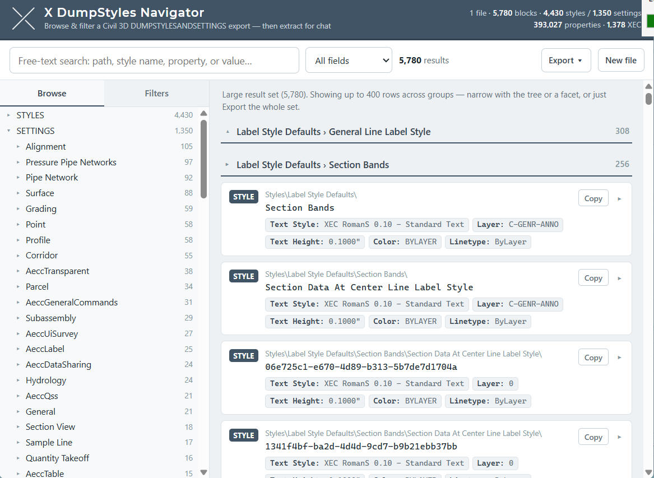
Task: Expand the Pressure Pipe Networks arrow
Action: (18, 163)
